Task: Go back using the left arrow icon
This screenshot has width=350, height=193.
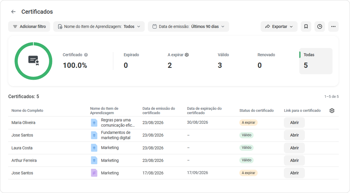Action: click(13, 12)
